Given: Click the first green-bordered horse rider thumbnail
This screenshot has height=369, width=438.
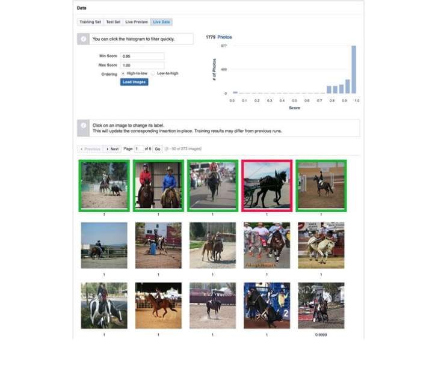Looking at the screenshot, I should [x=104, y=186].
